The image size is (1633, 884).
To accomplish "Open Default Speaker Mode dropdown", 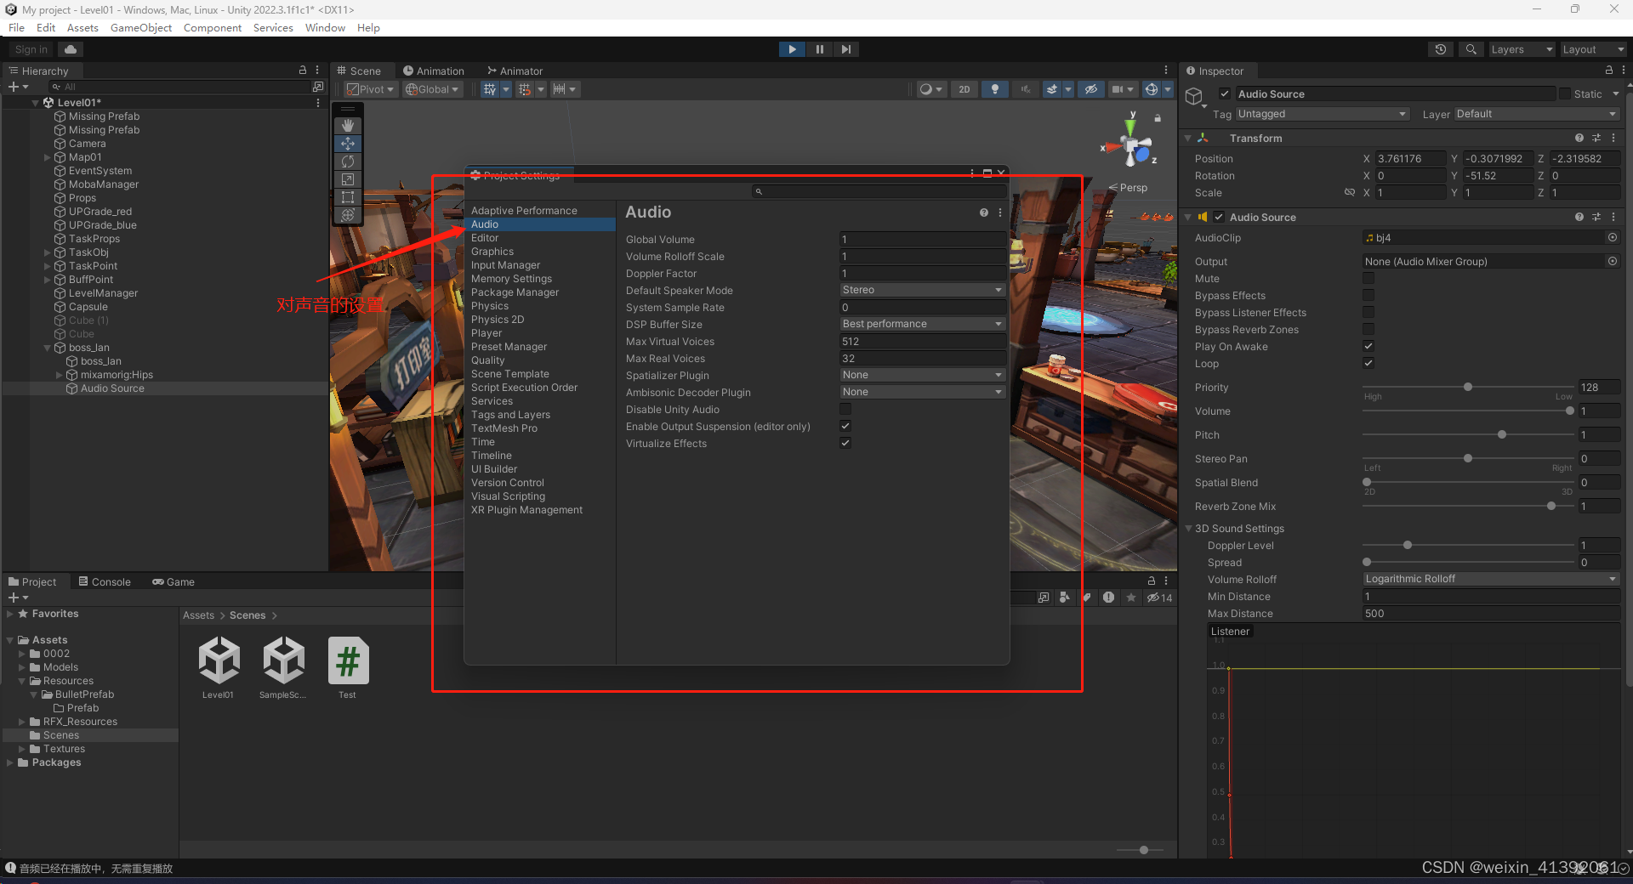I will click(x=922, y=290).
